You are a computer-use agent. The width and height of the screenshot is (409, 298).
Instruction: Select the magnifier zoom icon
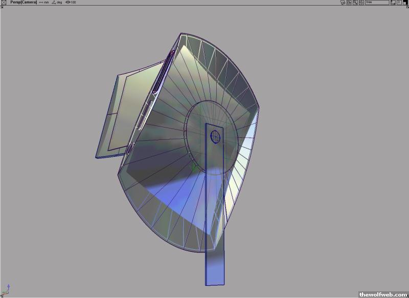[355, 3]
